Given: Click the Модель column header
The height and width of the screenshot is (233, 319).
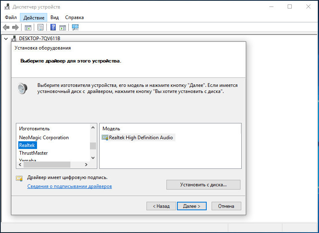Looking at the screenshot, I should click(x=111, y=129).
